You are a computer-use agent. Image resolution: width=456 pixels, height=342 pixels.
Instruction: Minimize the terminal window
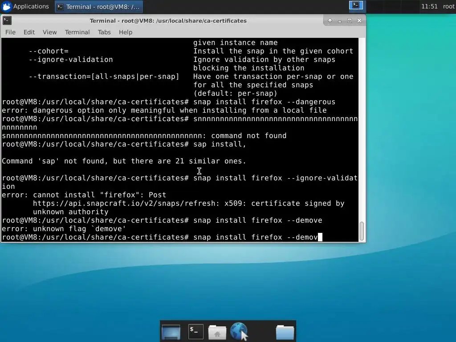(x=340, y=20)
